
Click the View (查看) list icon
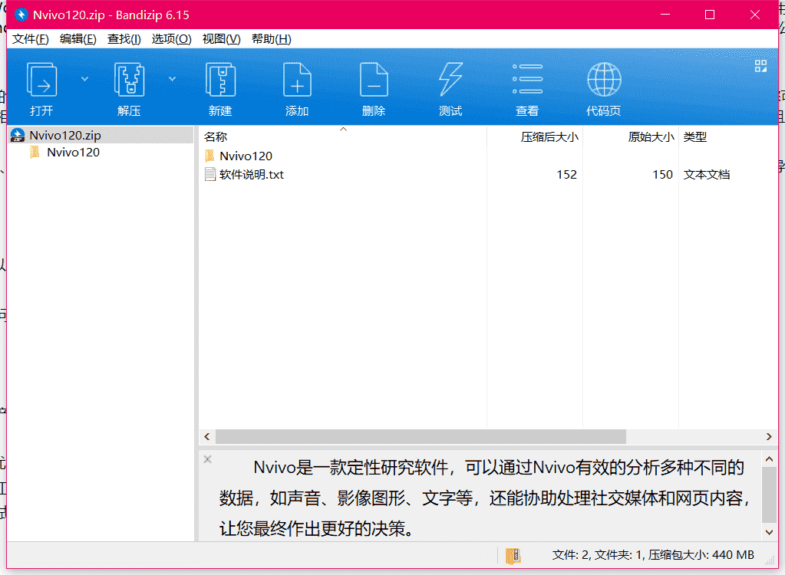tap(528, 79)
